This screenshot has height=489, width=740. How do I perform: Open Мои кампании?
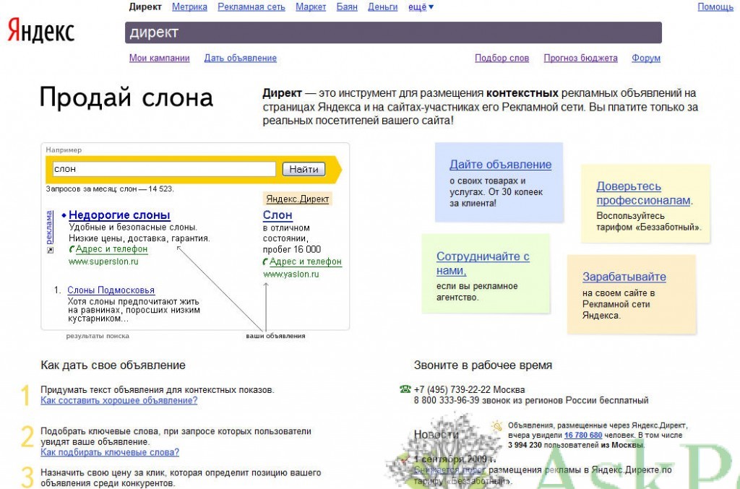coord(160,58)
